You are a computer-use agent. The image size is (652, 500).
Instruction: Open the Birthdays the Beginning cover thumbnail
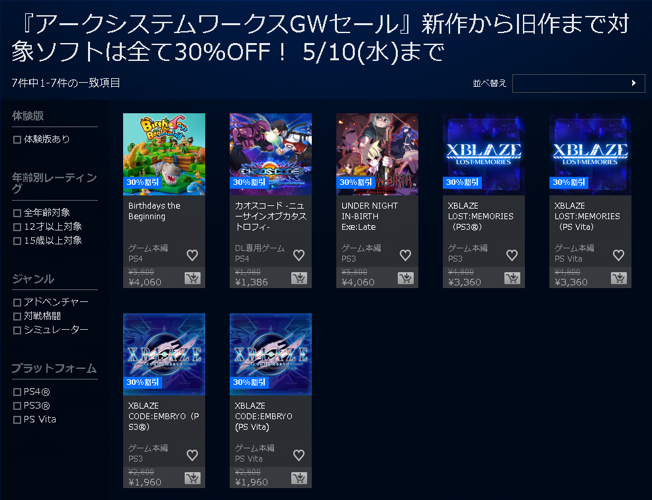click(x=164, y=154)
